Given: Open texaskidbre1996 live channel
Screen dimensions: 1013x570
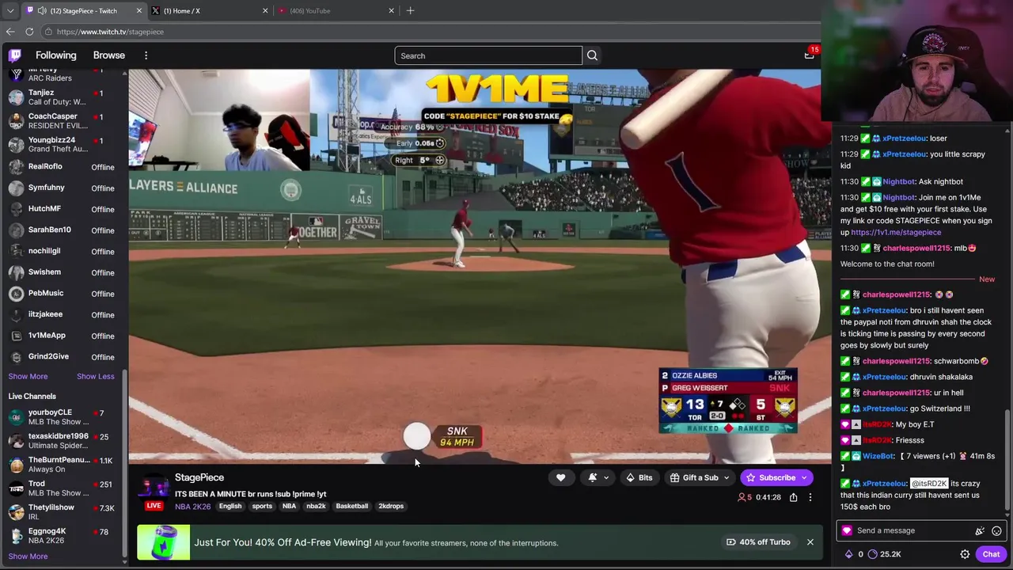Looking at the screenshot, I should [x=63, y=441].
